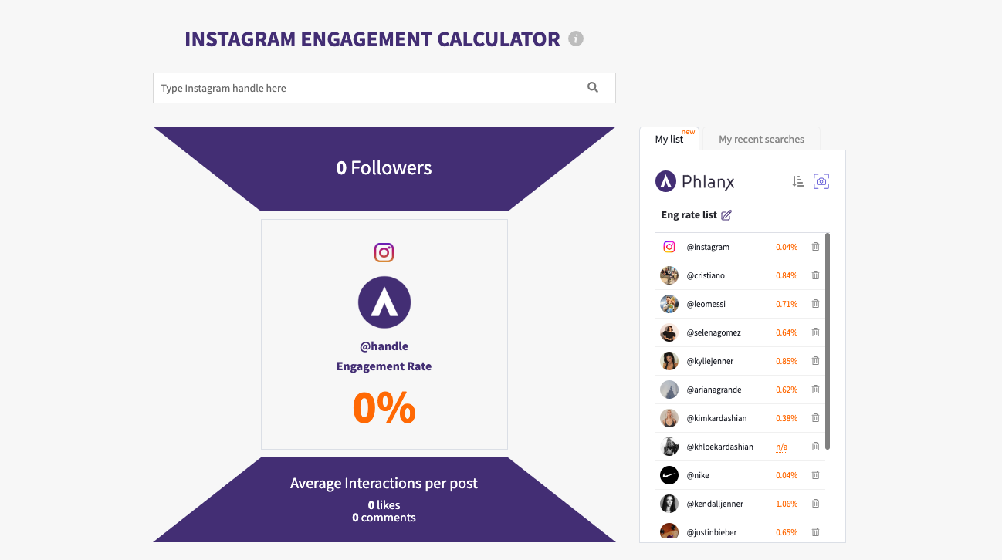Select @leomessi in the list
The width and height of the screenshot is (1002, 560).
coord(706,304)
